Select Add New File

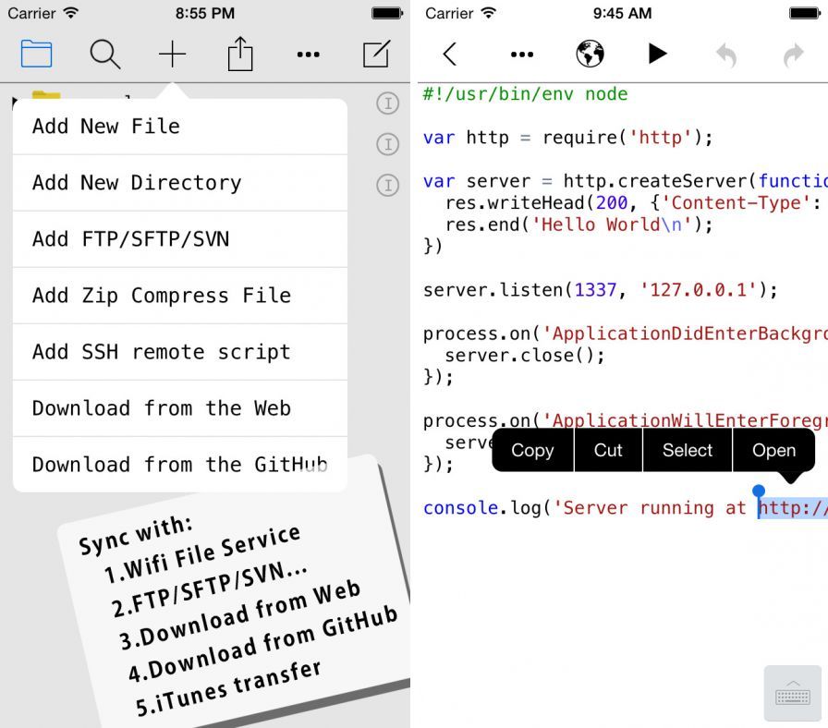click(x=180, y=127)
